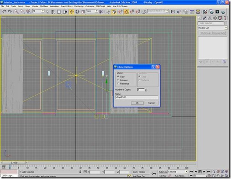Screen dimensions: 231x179
Task: Click the Mirror tool icon
Action: coord(173,12)
